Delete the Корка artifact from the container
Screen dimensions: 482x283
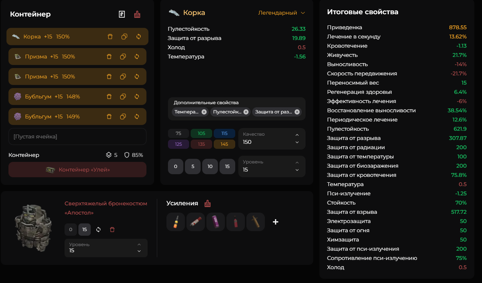pos(110,37)
